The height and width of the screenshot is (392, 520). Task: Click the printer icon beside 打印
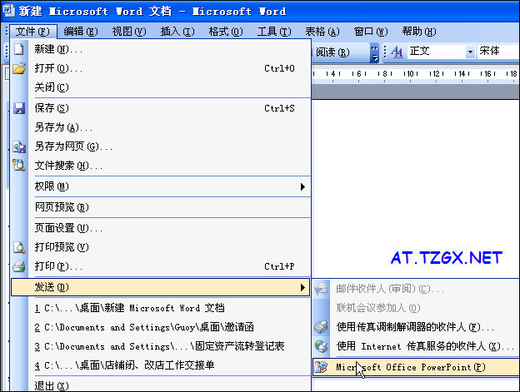click(x=19, y=266)
